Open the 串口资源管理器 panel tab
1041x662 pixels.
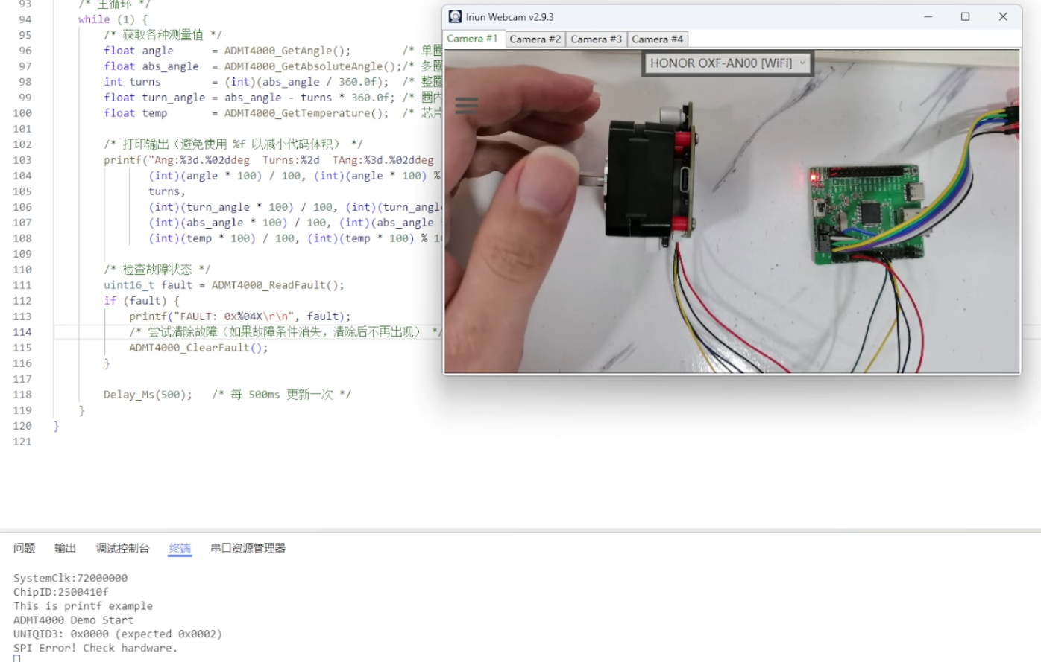pyautogui.click(x=248, y=548)
